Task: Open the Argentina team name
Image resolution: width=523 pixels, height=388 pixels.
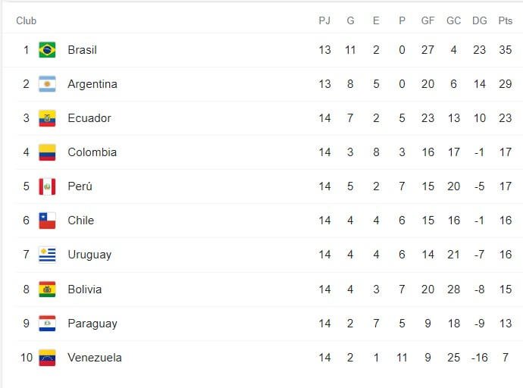Action: 92,84
